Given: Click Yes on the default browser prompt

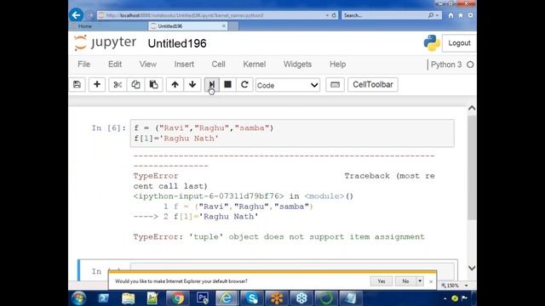Looking at the screenshot, I should 381,281.
